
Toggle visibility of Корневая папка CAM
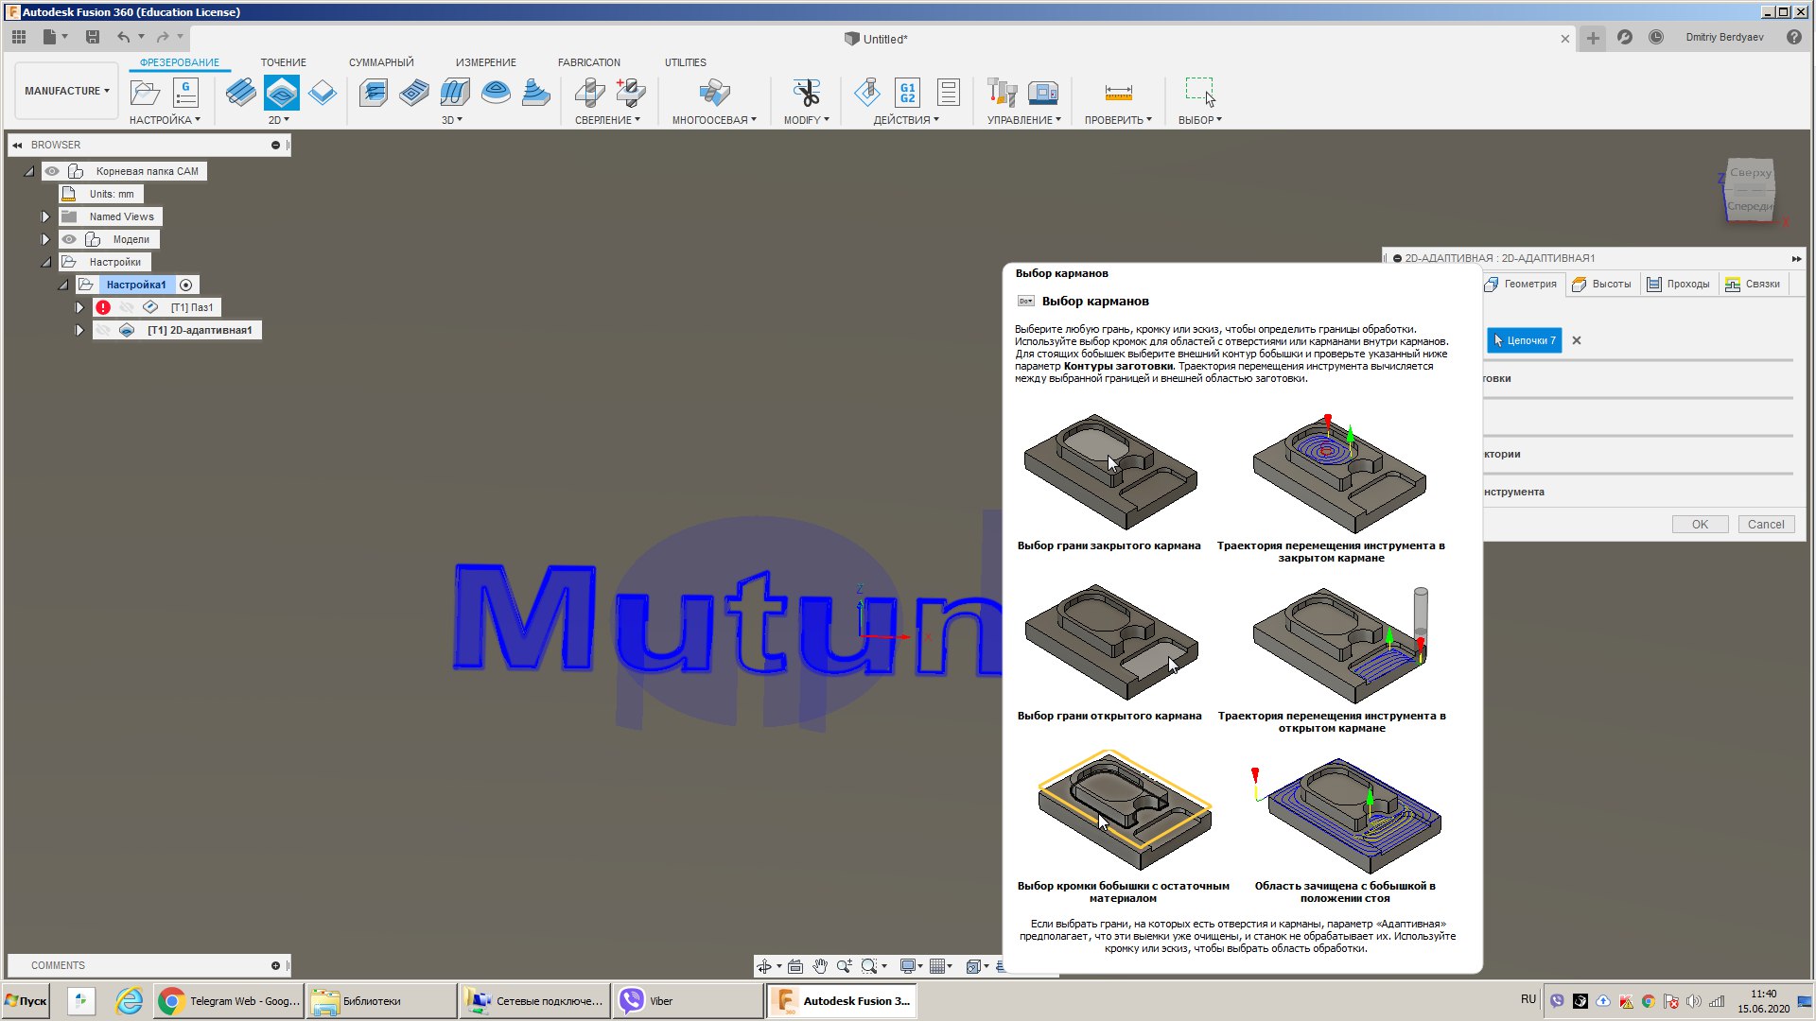coord(52,171)
